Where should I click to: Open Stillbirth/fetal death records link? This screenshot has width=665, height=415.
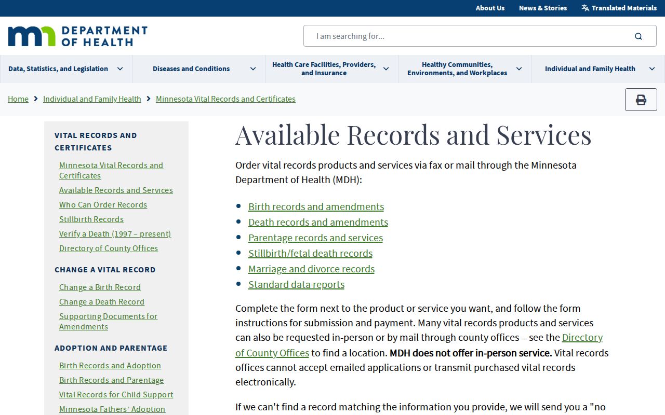(x=310, y=253)
